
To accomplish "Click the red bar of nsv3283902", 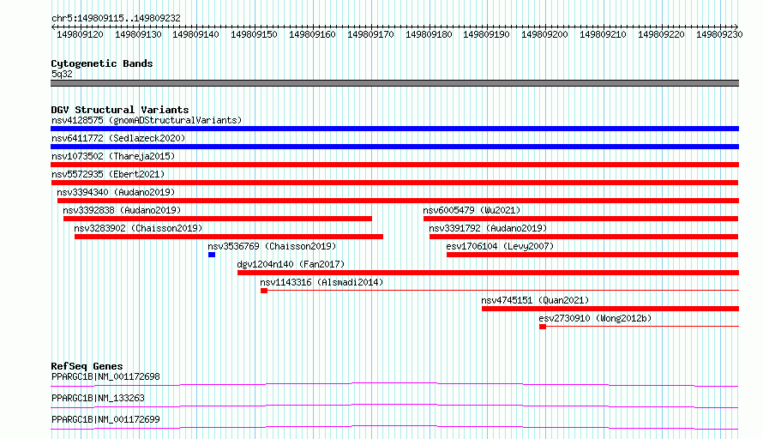I will [x=229, y=237].
